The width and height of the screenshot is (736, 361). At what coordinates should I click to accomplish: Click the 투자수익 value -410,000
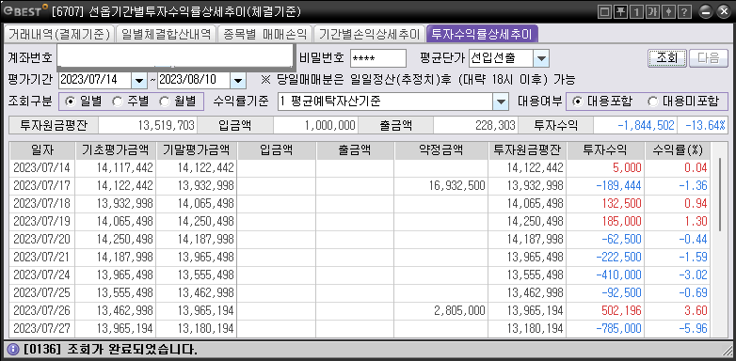[x=618, y=275]
